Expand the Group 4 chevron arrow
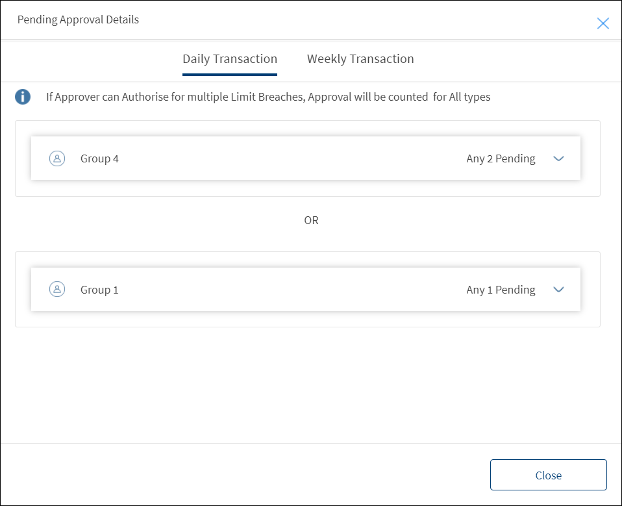The image size is (622, 506). (x=558, y=158)
